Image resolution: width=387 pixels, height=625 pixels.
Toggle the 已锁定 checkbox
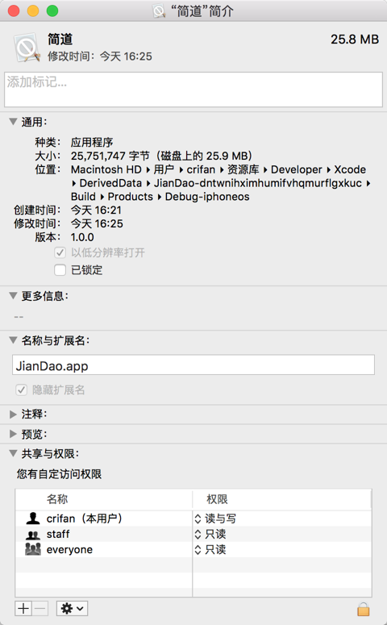pos(60,270)
